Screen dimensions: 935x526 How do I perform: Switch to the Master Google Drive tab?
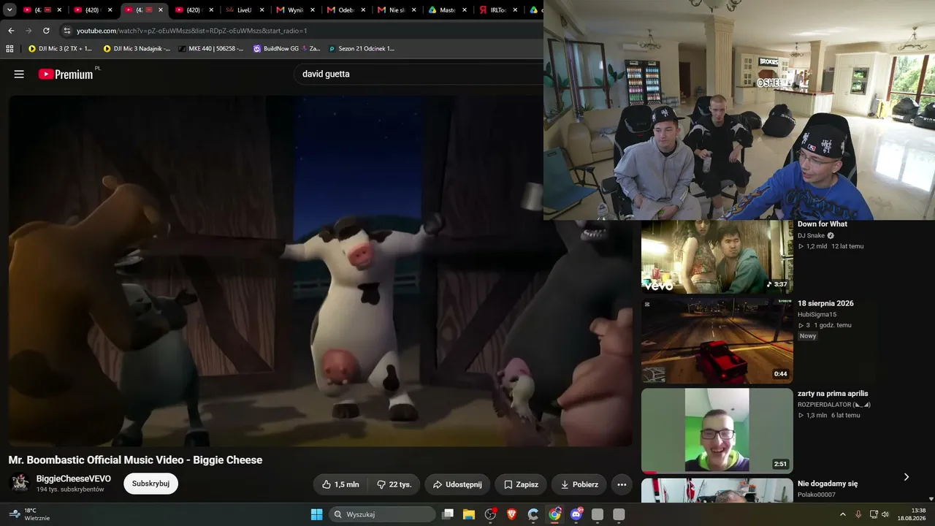click(447, 10)
